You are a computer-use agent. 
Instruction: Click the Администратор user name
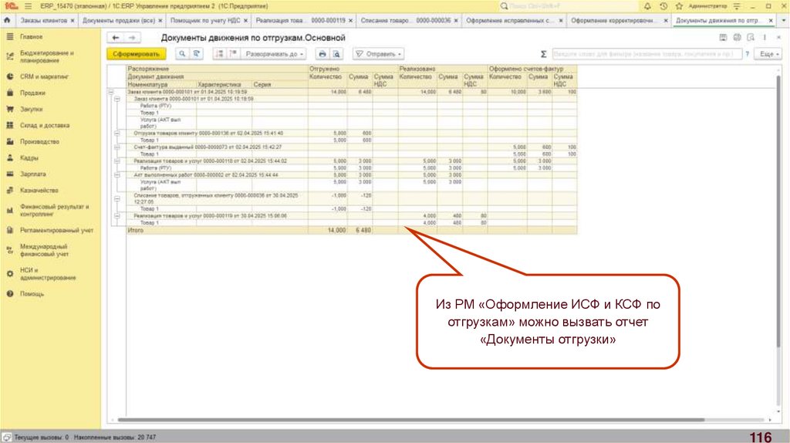(x=707, y=6)
